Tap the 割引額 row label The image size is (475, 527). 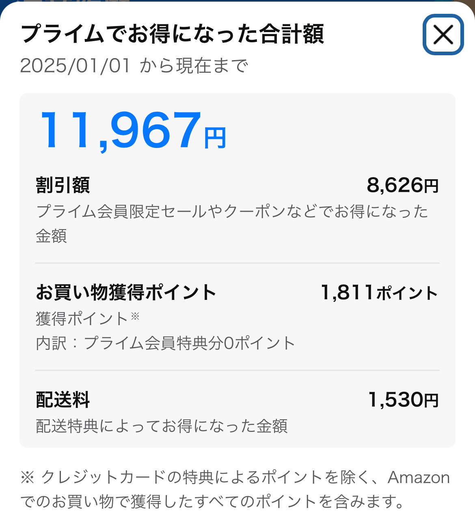63,185
